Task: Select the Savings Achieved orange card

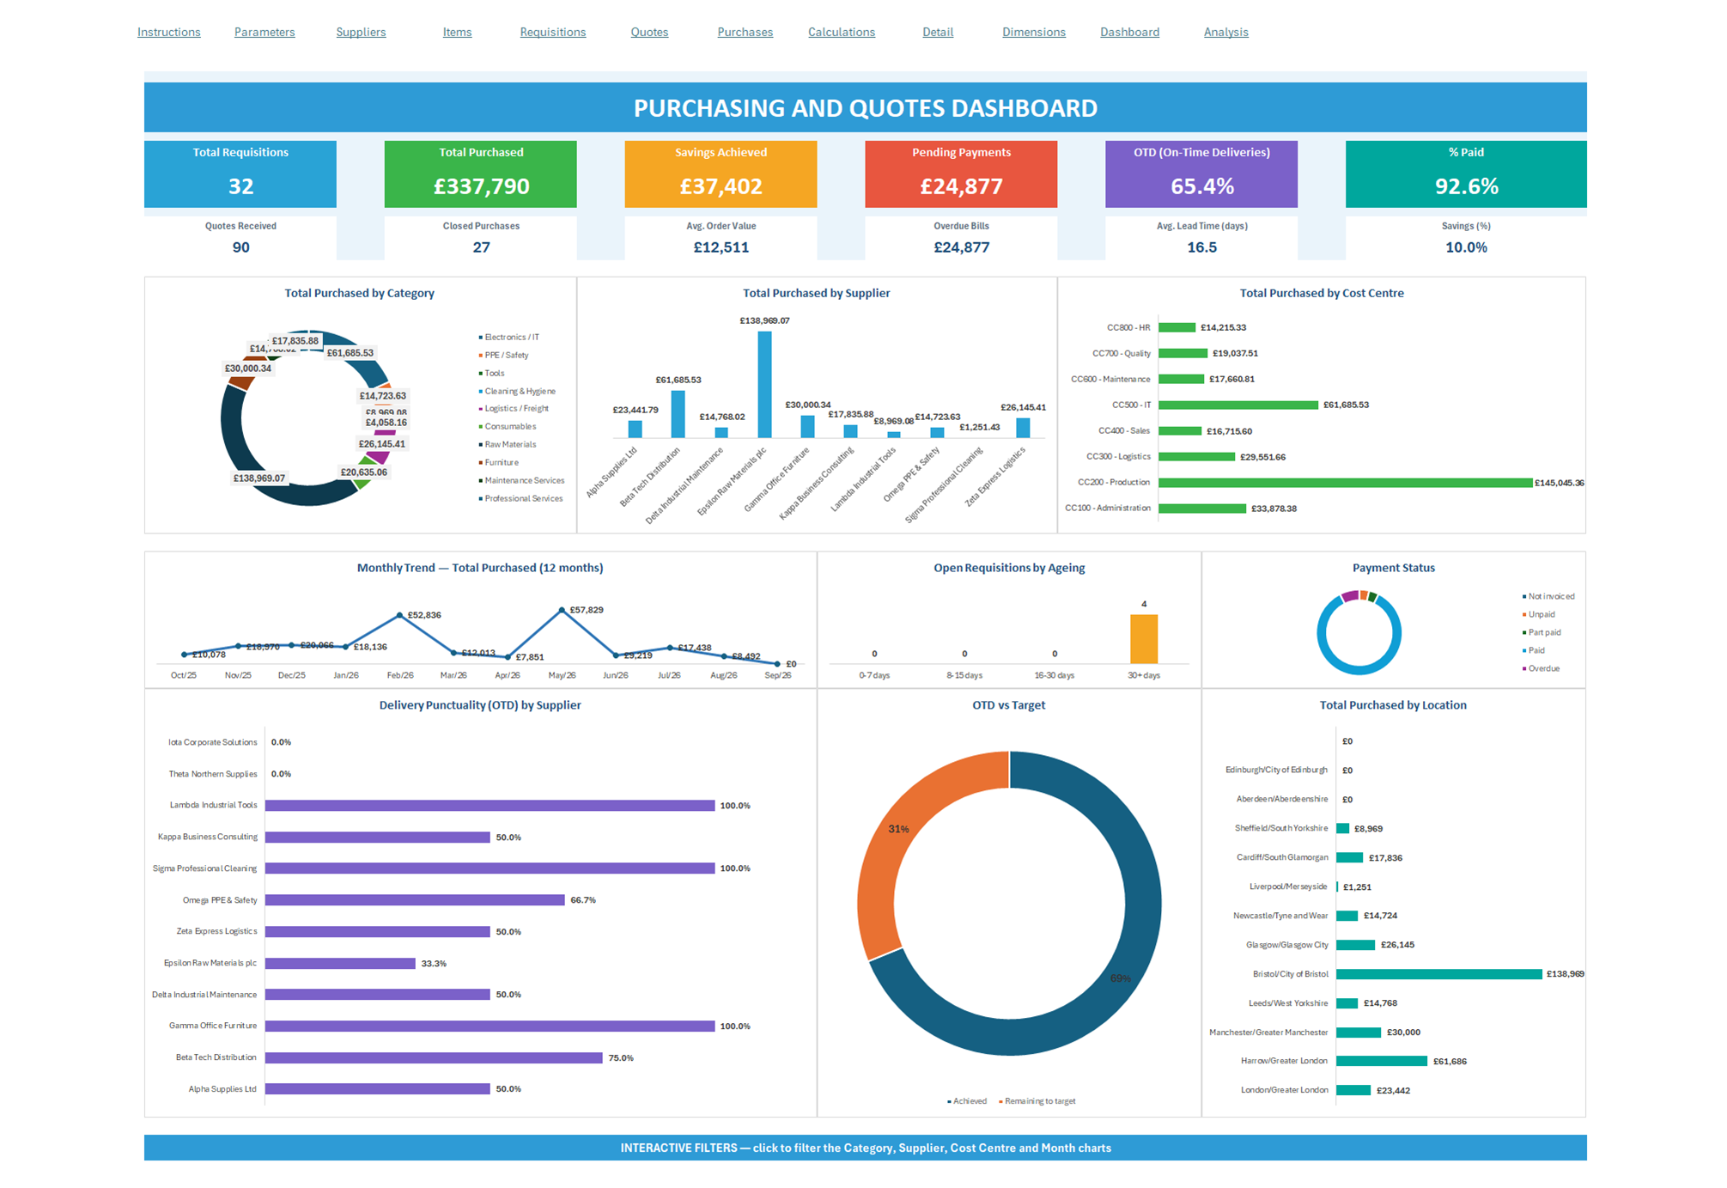Action: click(721, 174)
